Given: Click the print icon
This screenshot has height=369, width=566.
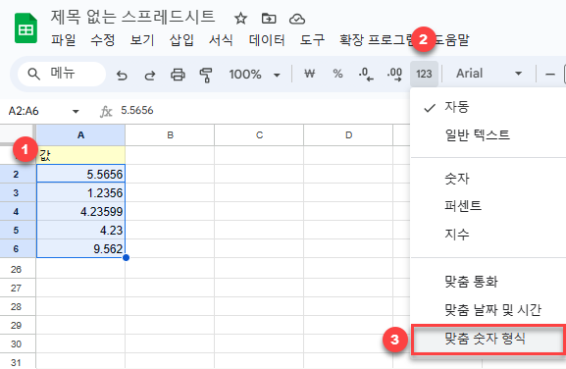Looking at the screenshot, I should pos(178,75).
